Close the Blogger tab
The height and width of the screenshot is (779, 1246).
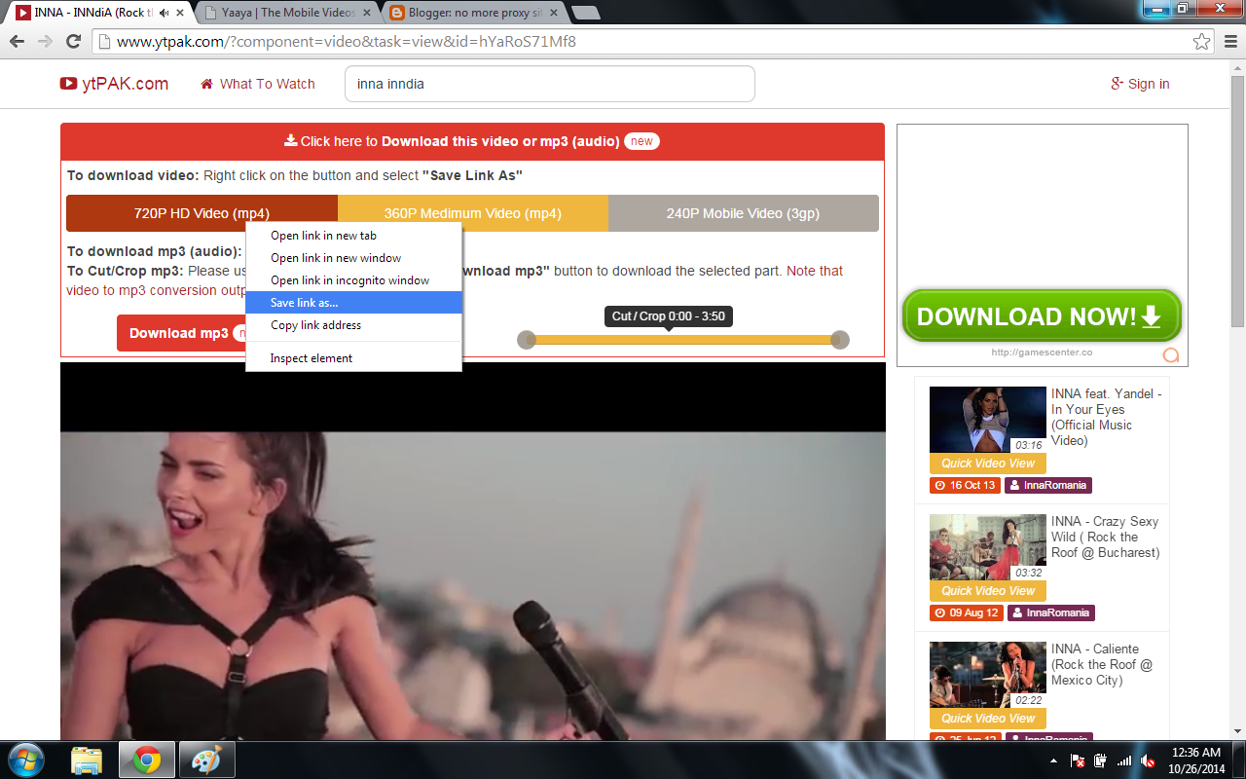[552, 13]
